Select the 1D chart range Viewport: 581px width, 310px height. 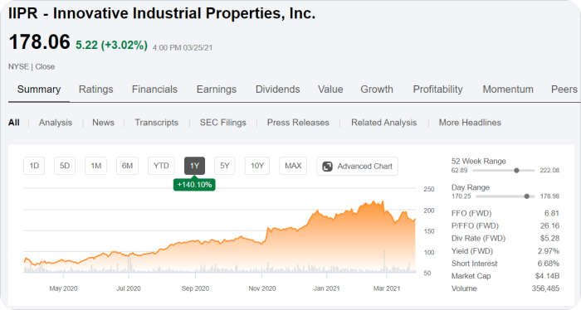tap(34, 166)
